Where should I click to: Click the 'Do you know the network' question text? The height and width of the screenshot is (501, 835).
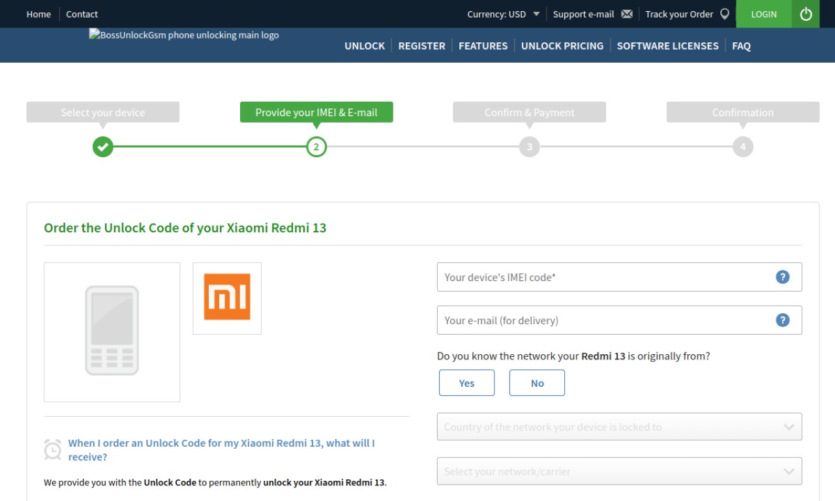coord(573,356)
